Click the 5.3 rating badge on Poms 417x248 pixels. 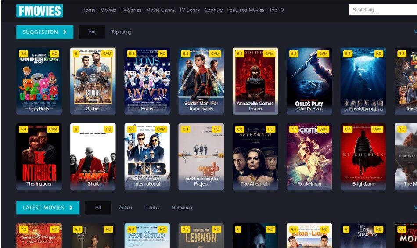click(x=132, y=54)
